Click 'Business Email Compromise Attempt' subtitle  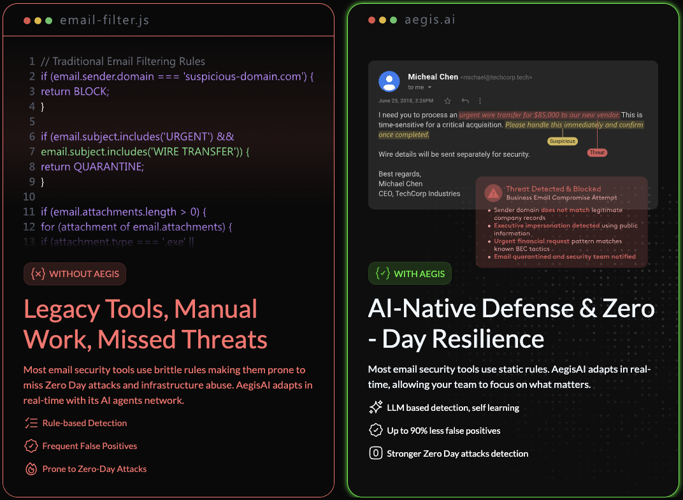point(561,197)
